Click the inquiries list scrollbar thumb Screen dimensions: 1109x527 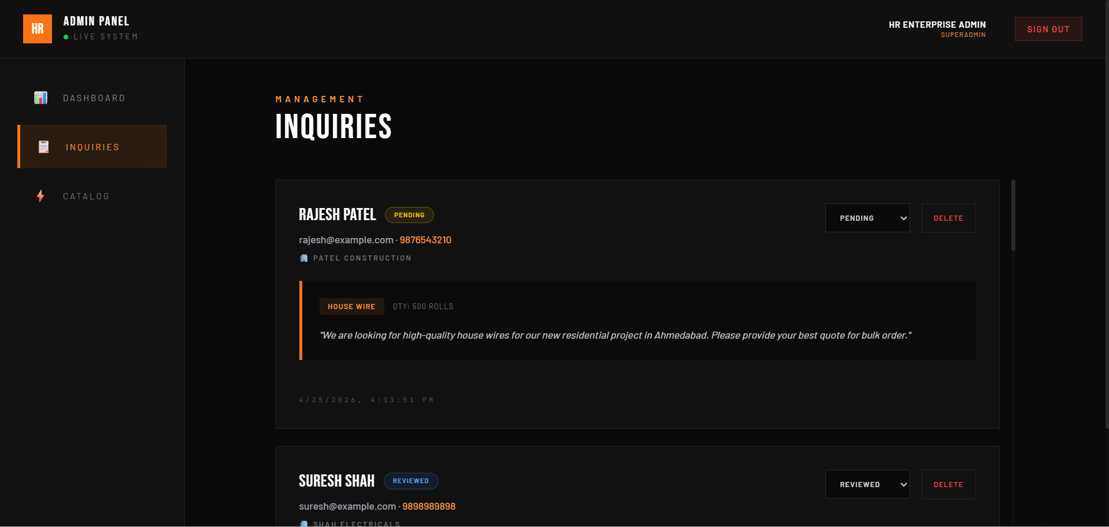click(x=1013, y=216)
